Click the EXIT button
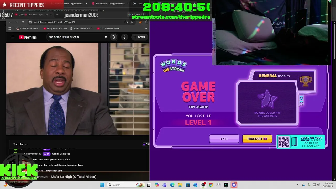The image size is (336, 189). [224, 139]
